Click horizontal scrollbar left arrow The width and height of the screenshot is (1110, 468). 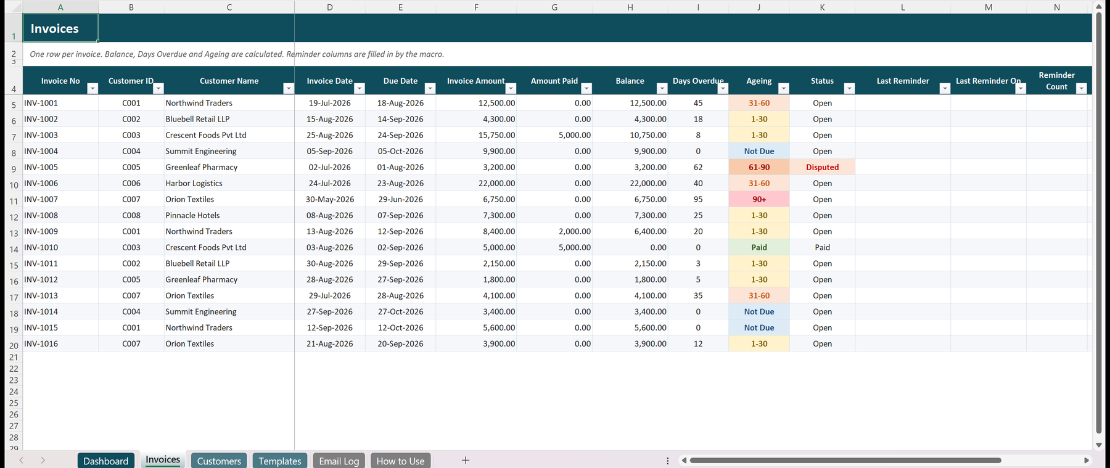pos(684,460)
